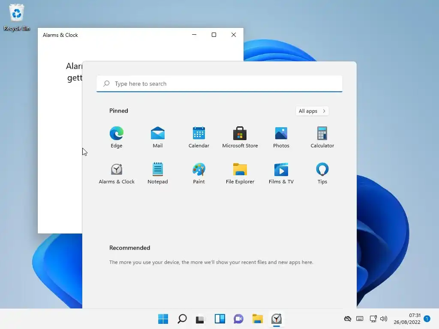
Task: Open the Calculator app
Action: (322, 137)
